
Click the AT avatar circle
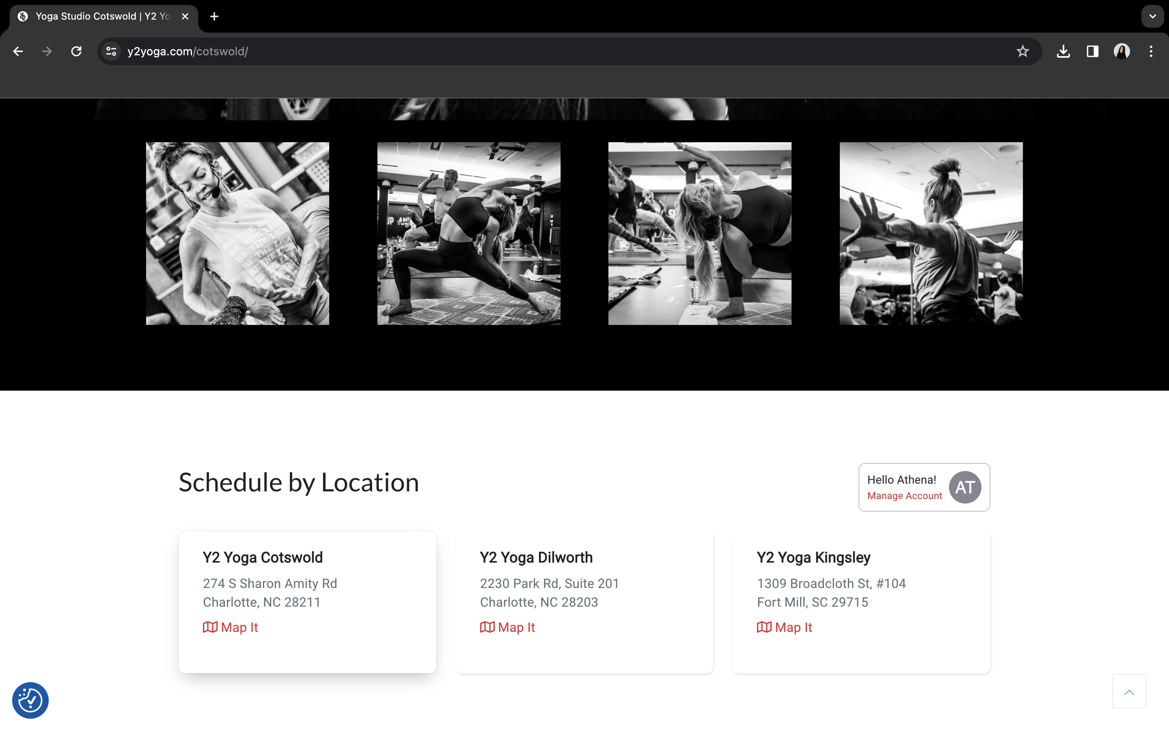pos(965,487)
